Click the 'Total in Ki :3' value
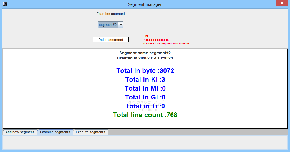 click(x=145, y=80)
